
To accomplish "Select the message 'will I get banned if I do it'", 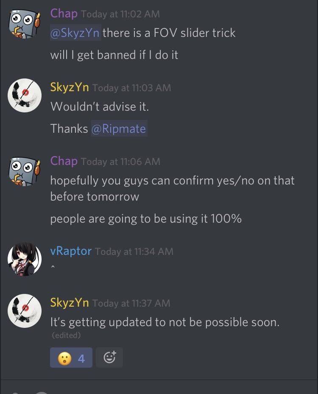I will [114, 55].
